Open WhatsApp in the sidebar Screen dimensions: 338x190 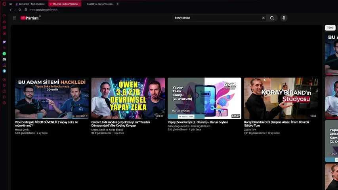[x=4, y=53]
